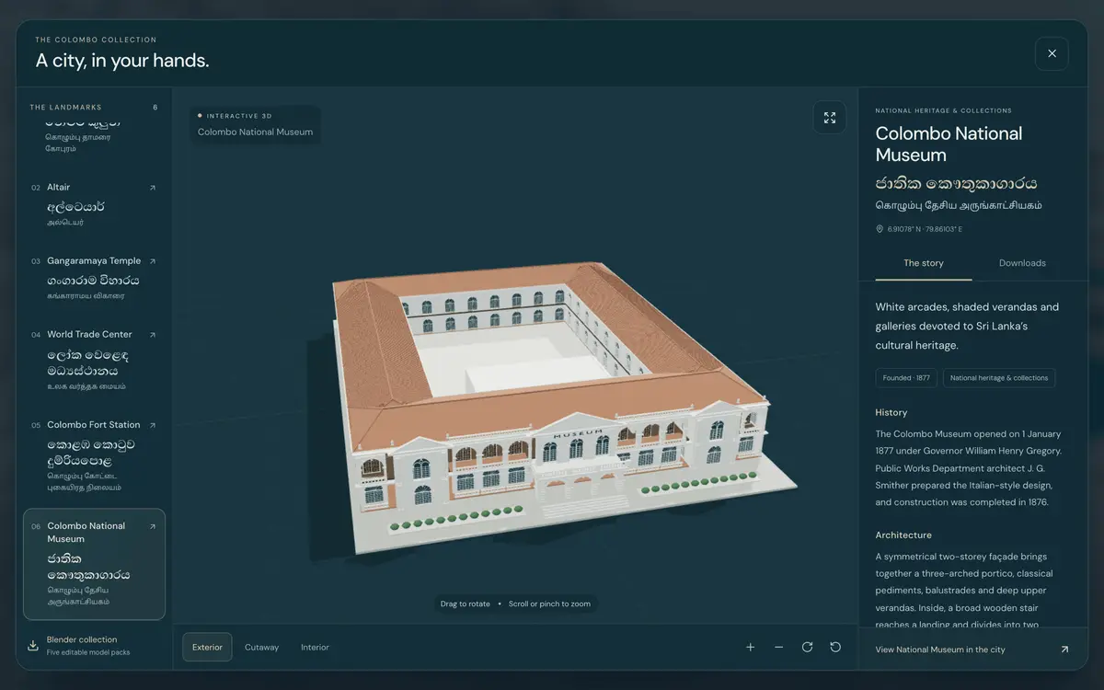
Task: Close the Colombo Collection dialog
Action: coord(1052,53)
